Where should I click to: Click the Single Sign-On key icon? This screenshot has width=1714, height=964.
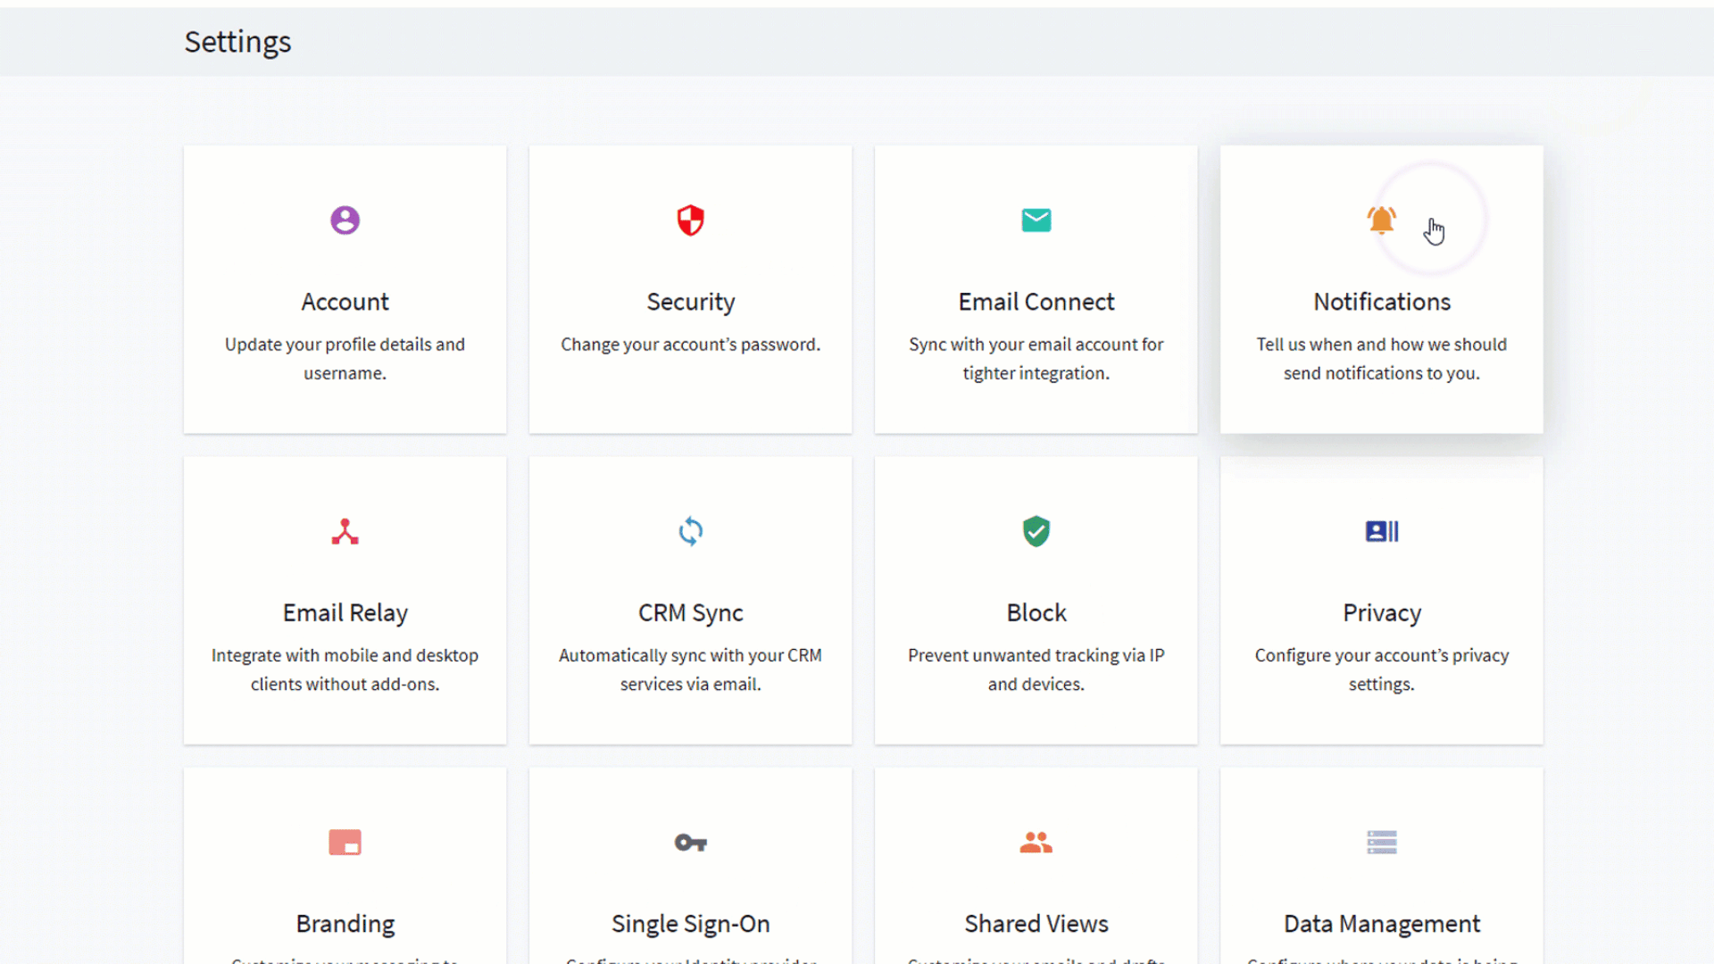coord(690,842)
